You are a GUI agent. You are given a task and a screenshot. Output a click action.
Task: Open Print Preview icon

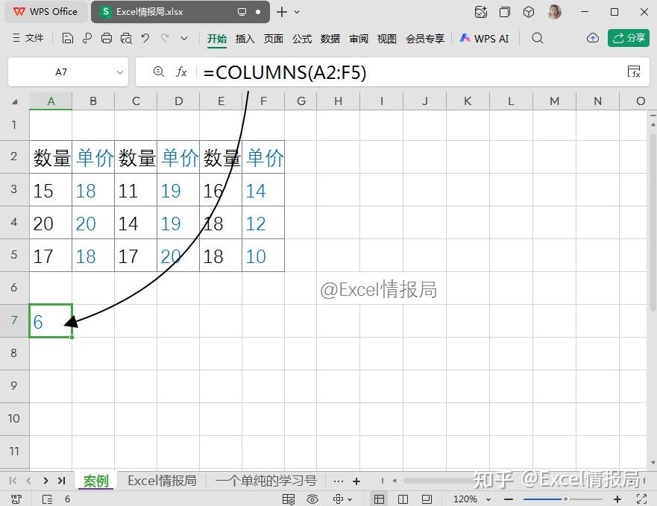click(126, 39)
